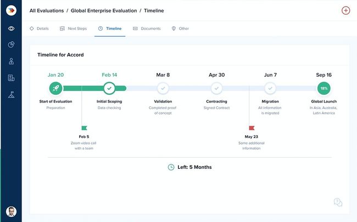Image resolution: width=357 pixels, height=222 pixels.
Task: Open the help chat bubble icon
Action: click(x=338, y=202)
